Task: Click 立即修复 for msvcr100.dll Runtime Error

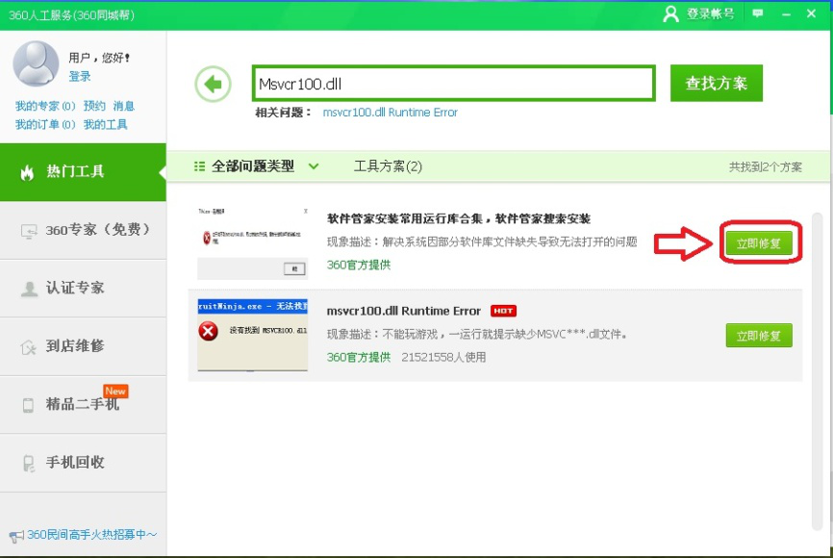Action: [759, 336]
